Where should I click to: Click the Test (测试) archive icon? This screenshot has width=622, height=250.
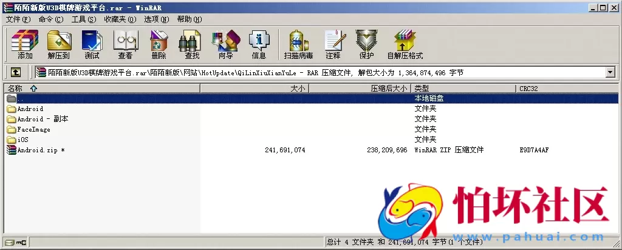tap(92, 44)
